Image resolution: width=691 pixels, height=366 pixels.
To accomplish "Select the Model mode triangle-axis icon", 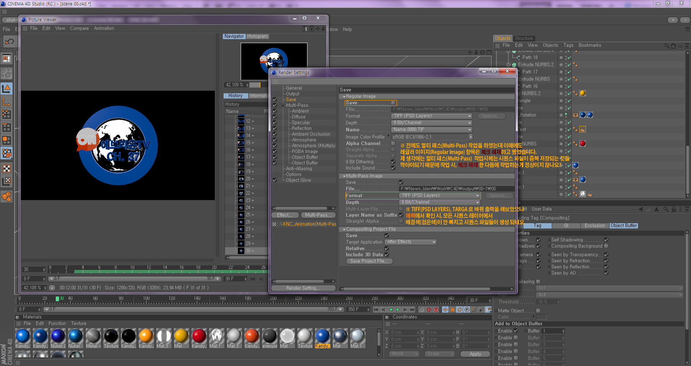I will point(6,88).
